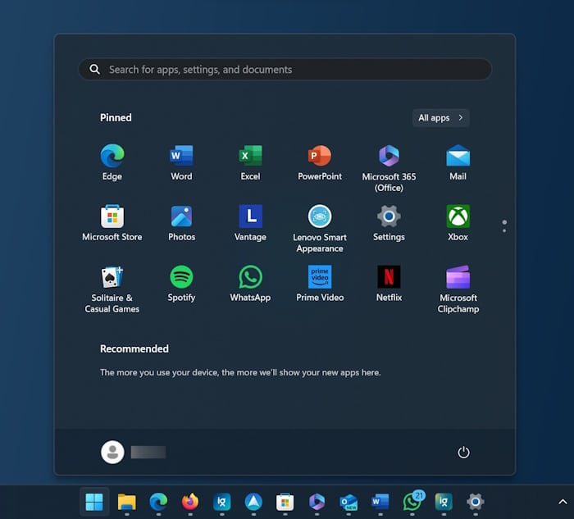Launch Word from the pinned grid
This screenshot has height=519, width=574.
point(181,162)
